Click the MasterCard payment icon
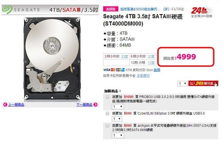The height and width of the screenshot is (146, 222). pos(113,70)
